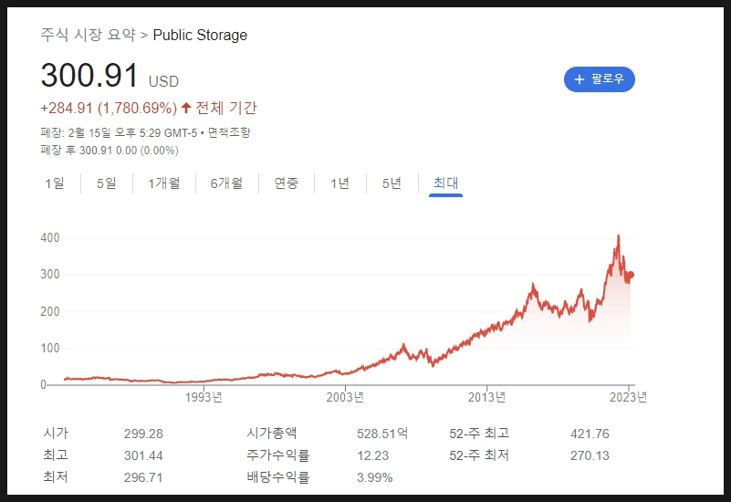Select the 5일 time range tab
731x502 pixels.
click(x=106, y=183)
